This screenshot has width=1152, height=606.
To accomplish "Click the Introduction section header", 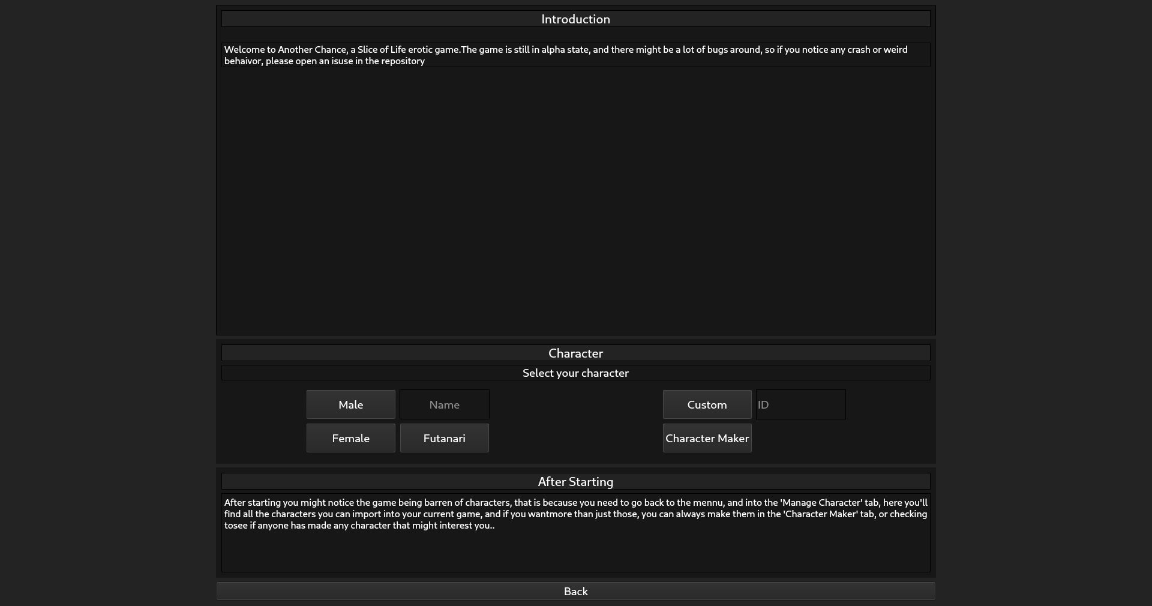I will [x=575, y=19].
